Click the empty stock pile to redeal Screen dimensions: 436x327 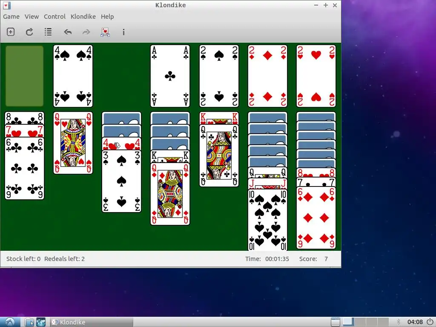pyautogui.click(x=24, y=76)
